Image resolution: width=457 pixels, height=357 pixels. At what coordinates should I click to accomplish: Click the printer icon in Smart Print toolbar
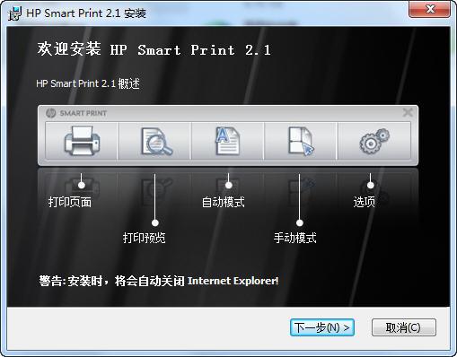82,141
